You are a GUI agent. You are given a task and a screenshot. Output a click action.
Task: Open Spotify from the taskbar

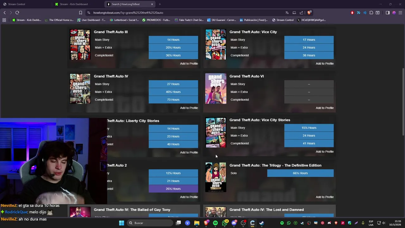[215, 223]
